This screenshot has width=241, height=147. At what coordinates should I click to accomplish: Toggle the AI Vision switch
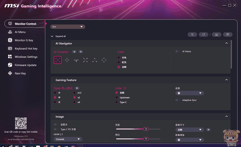tap(177, 51)
